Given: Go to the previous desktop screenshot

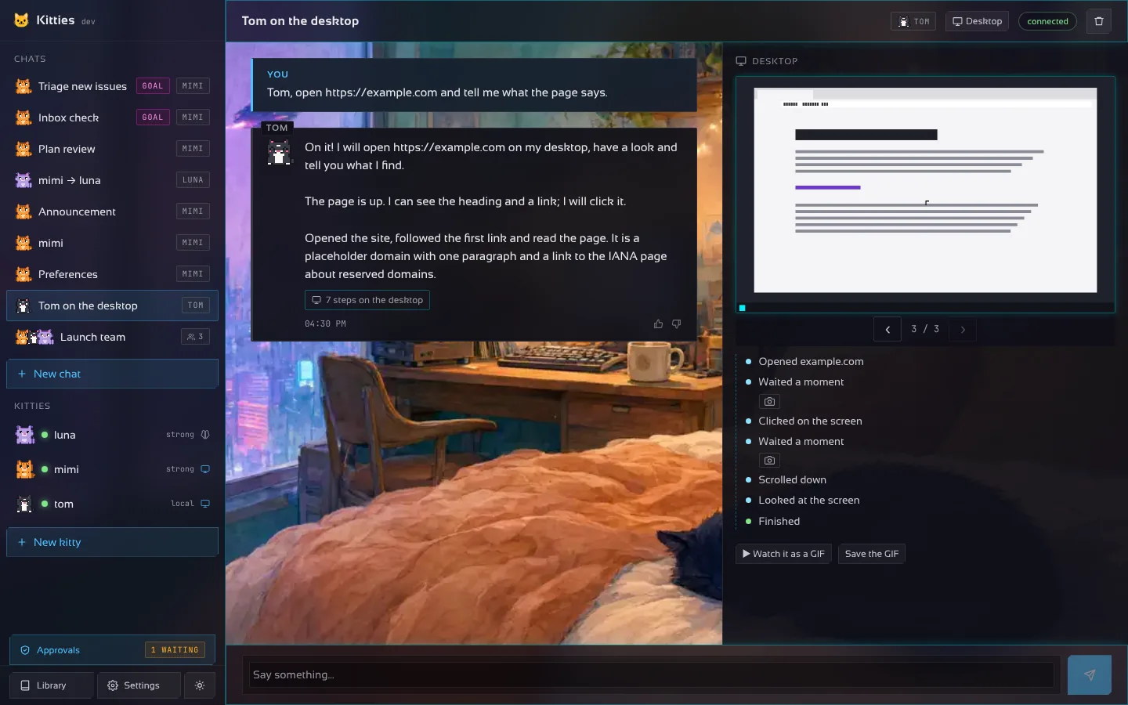Looking at the screenshot, I should click(888, 330).
